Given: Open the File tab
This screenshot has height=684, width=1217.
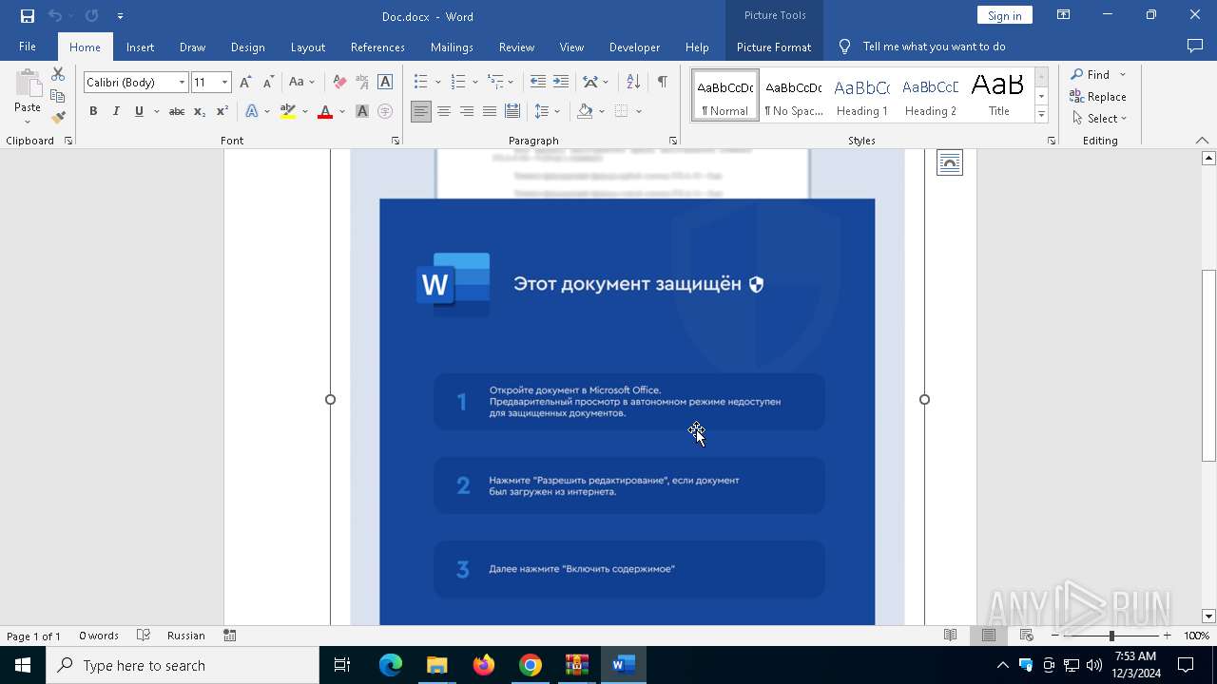Looking at the screenshot, I should [28, 47].
